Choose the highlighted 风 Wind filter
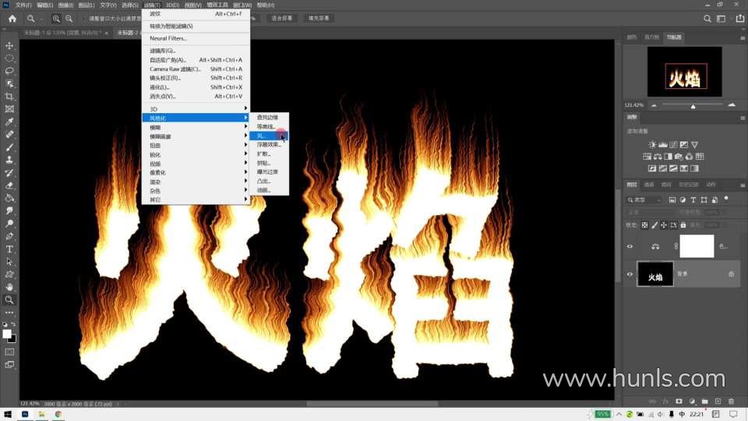 click(x=269, y=136)
